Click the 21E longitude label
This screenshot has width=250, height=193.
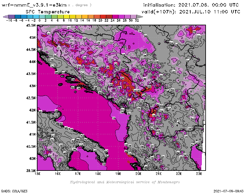pyautogui.click(x=159, y=174)
